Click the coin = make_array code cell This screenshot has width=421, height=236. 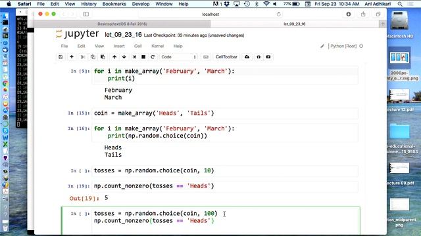click(x=225, y=113)
